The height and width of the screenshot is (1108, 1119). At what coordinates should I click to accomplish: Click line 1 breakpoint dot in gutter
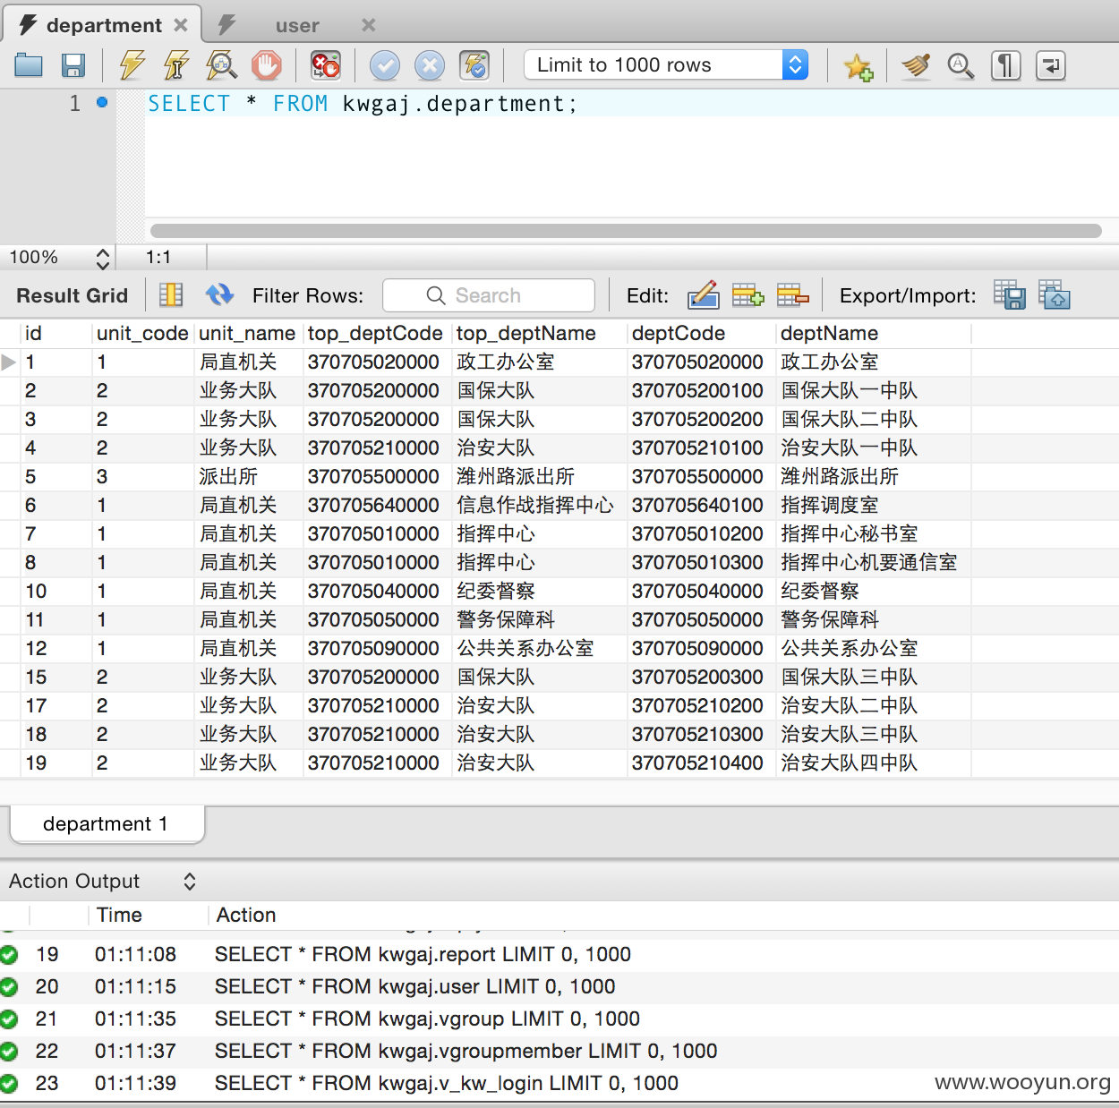tap(102, 103)
